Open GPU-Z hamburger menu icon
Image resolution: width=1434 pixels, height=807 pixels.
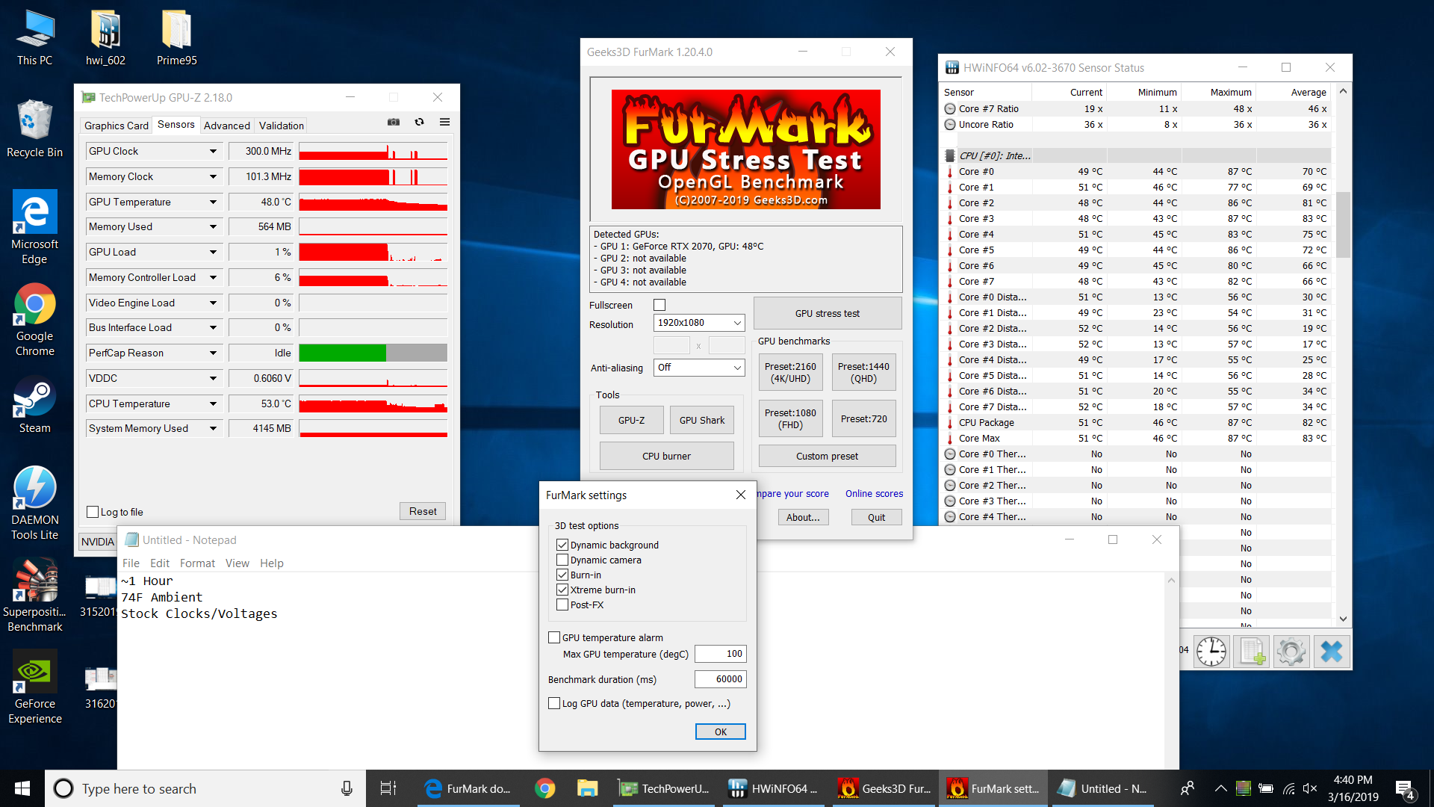444,122
